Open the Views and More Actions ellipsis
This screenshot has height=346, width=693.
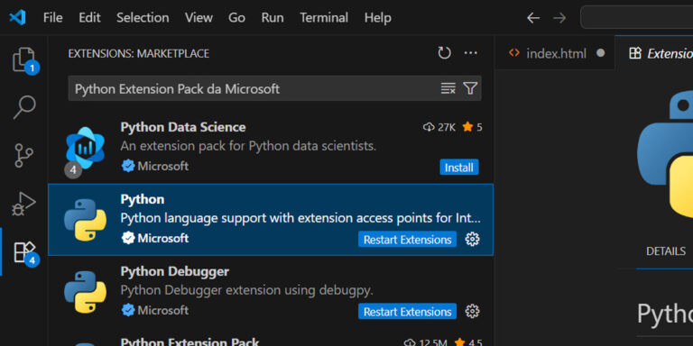pyautogui.click(x=471, y=53)
